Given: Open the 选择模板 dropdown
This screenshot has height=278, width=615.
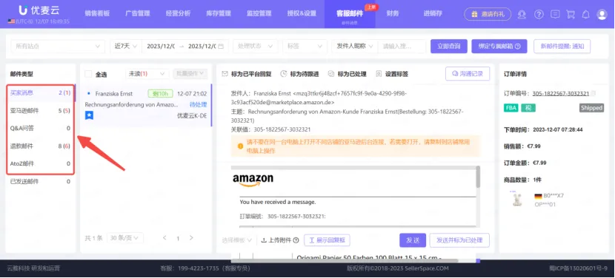Looking at the screenshot, I should click(237, 240).
